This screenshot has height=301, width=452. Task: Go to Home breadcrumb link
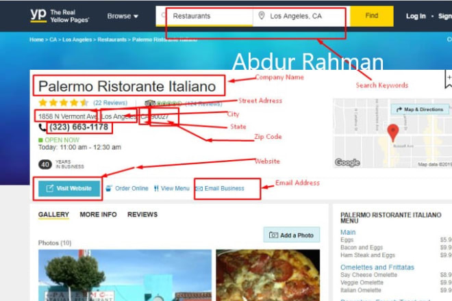[x=36, y=40]
